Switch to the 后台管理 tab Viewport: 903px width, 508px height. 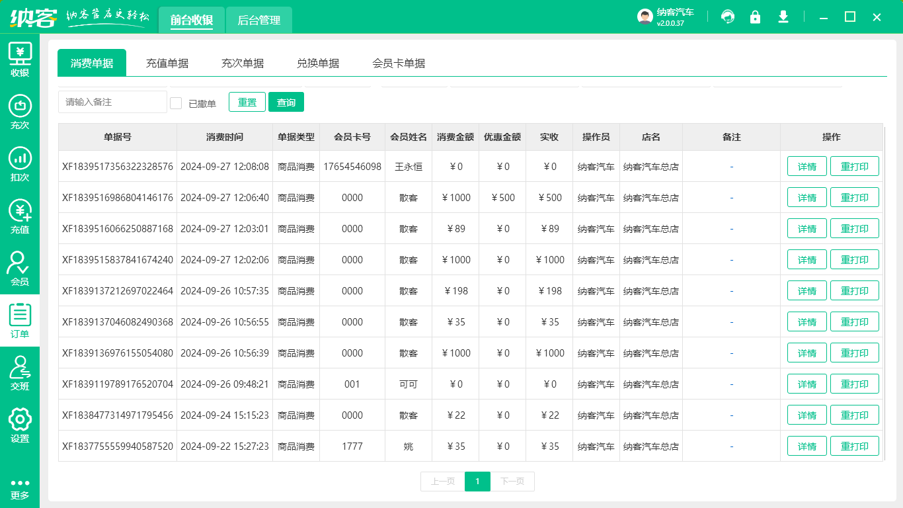[258, 20]
